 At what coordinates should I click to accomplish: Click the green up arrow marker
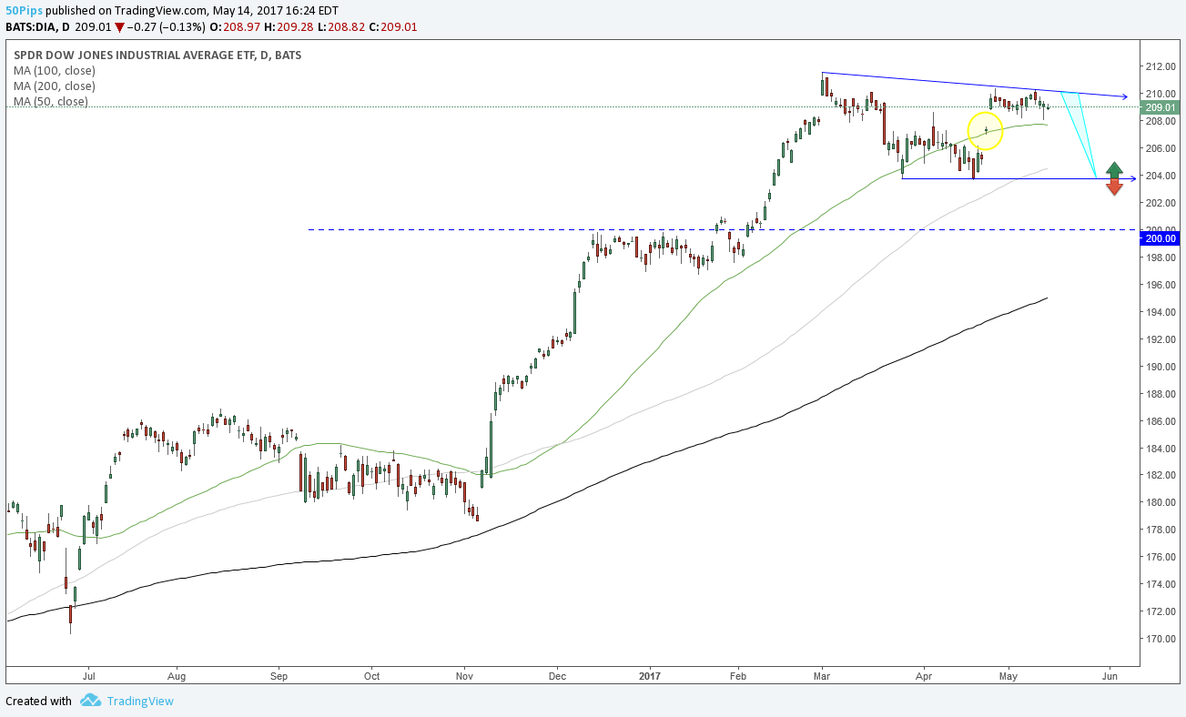[x=1114, y=169]
